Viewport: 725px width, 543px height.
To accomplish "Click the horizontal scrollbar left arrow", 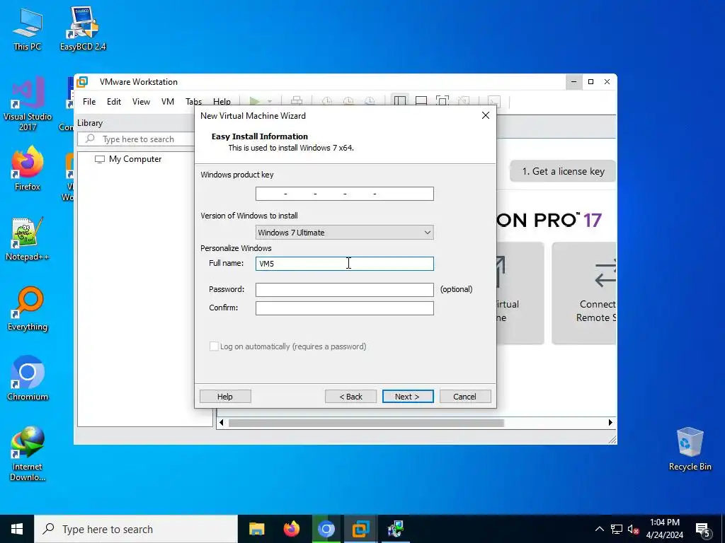I will [x=221, y=423].
